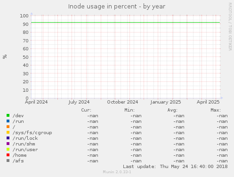This screenshot has width=234, height=177.
Task: Click the 'Cur:' column header
Action: tap(86, 110)
